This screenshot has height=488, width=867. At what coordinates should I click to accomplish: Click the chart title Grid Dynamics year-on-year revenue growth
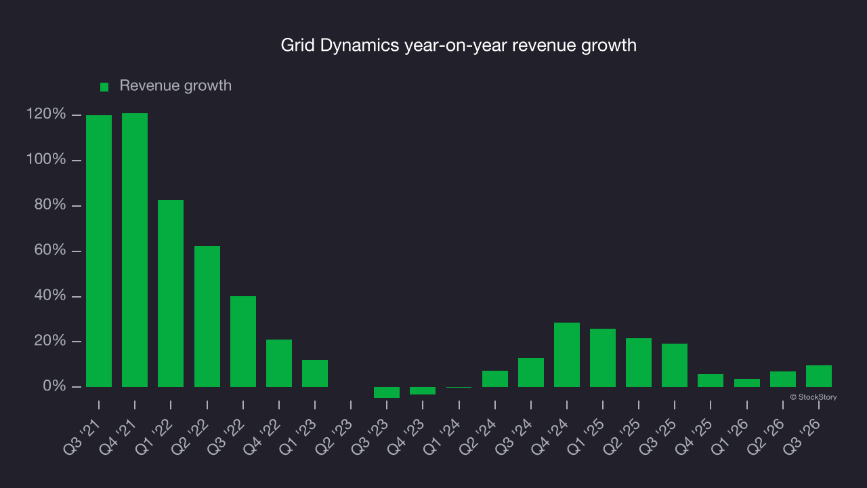pyautogui.click(x=459, y=45)
